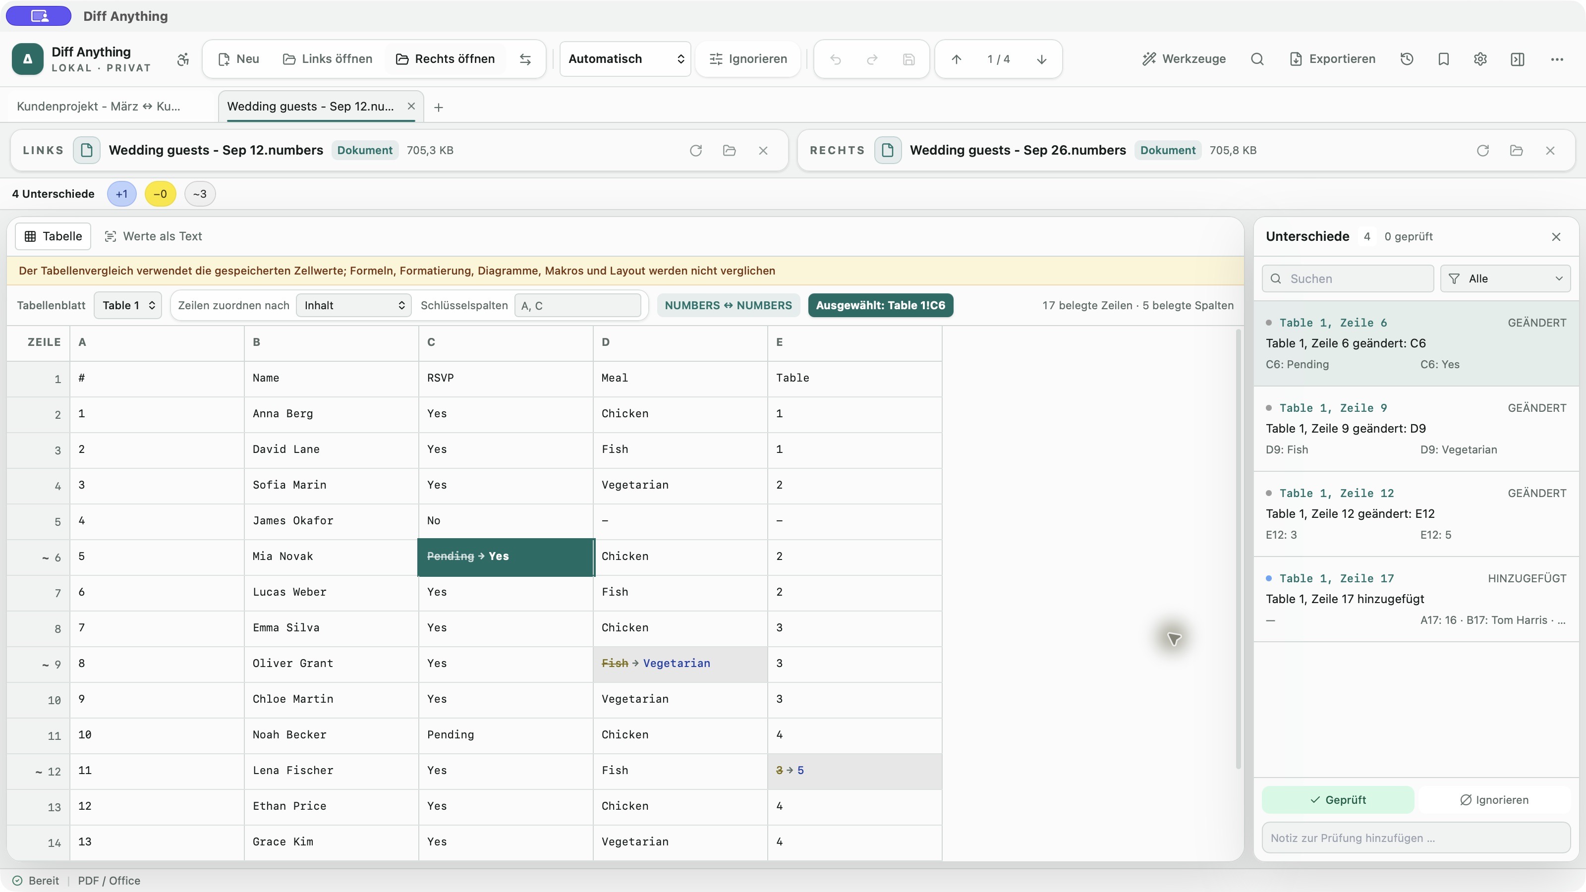Mark the difference as Geprüft
The image size is (1586, 892).
1338,800
